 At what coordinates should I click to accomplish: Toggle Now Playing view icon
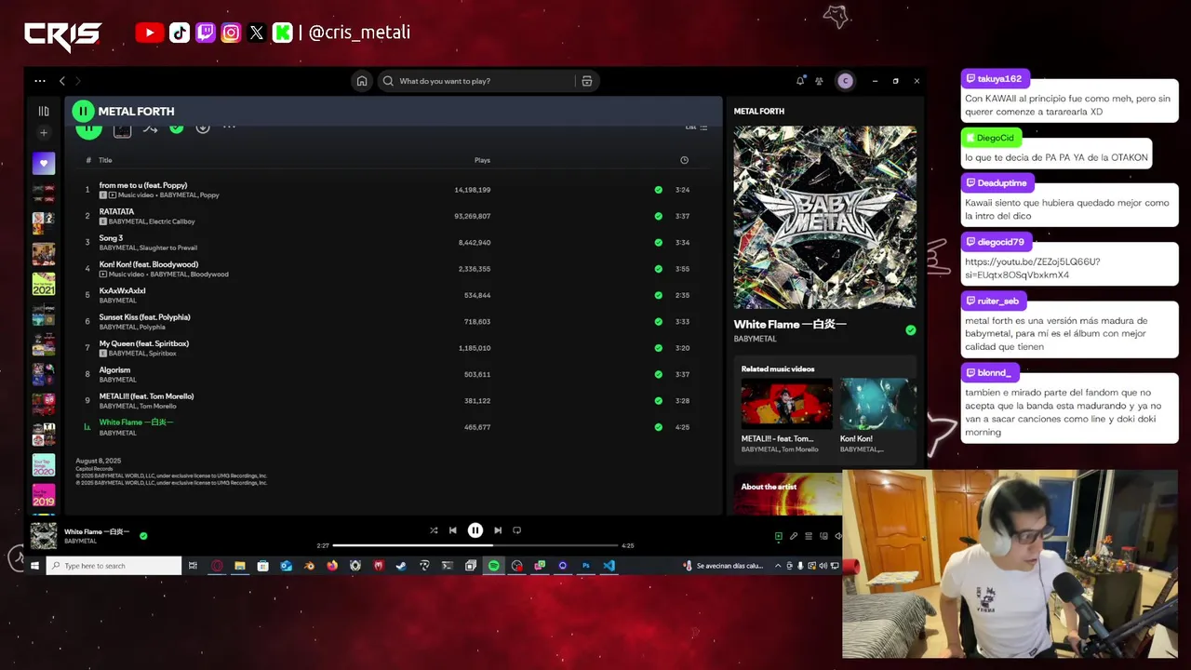pyautogui.click(x=779, y=536)
